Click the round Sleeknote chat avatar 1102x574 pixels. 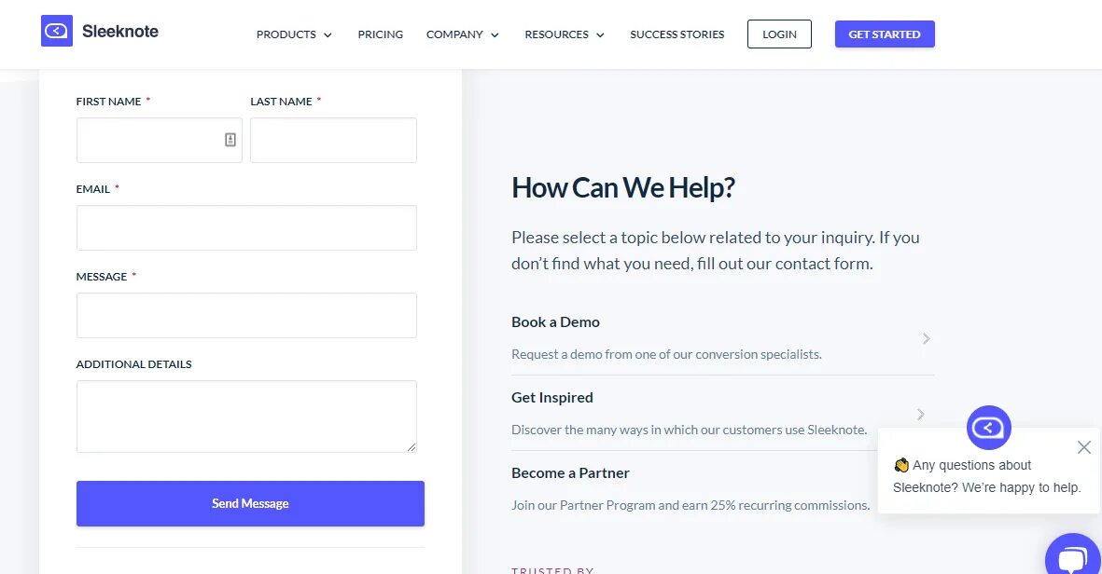pos(989,428)
